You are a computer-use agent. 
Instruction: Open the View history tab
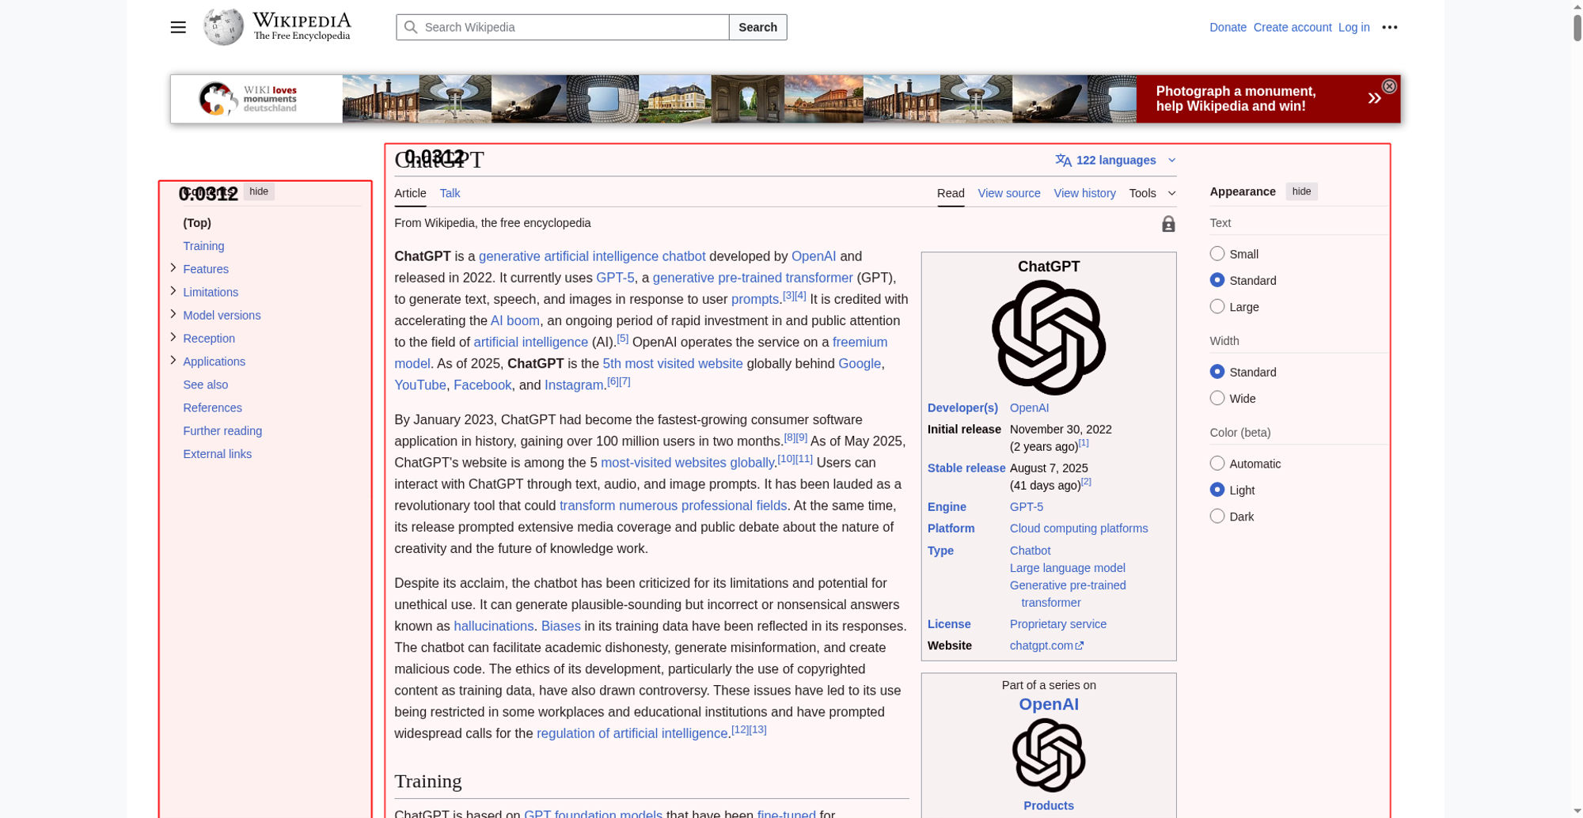tap(1084, 193)
